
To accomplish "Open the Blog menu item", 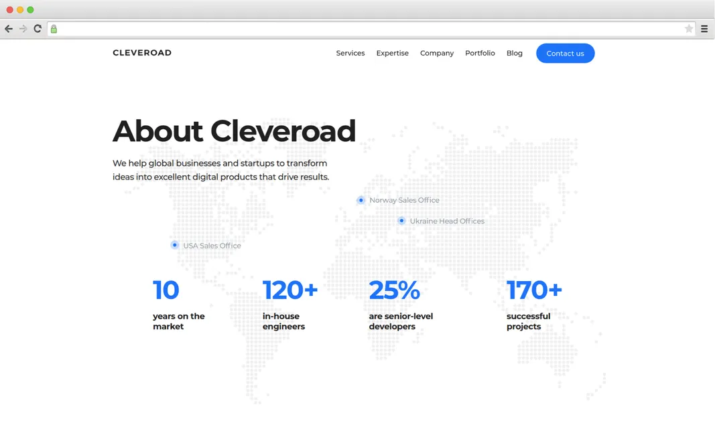I will (x=515, y=54).
